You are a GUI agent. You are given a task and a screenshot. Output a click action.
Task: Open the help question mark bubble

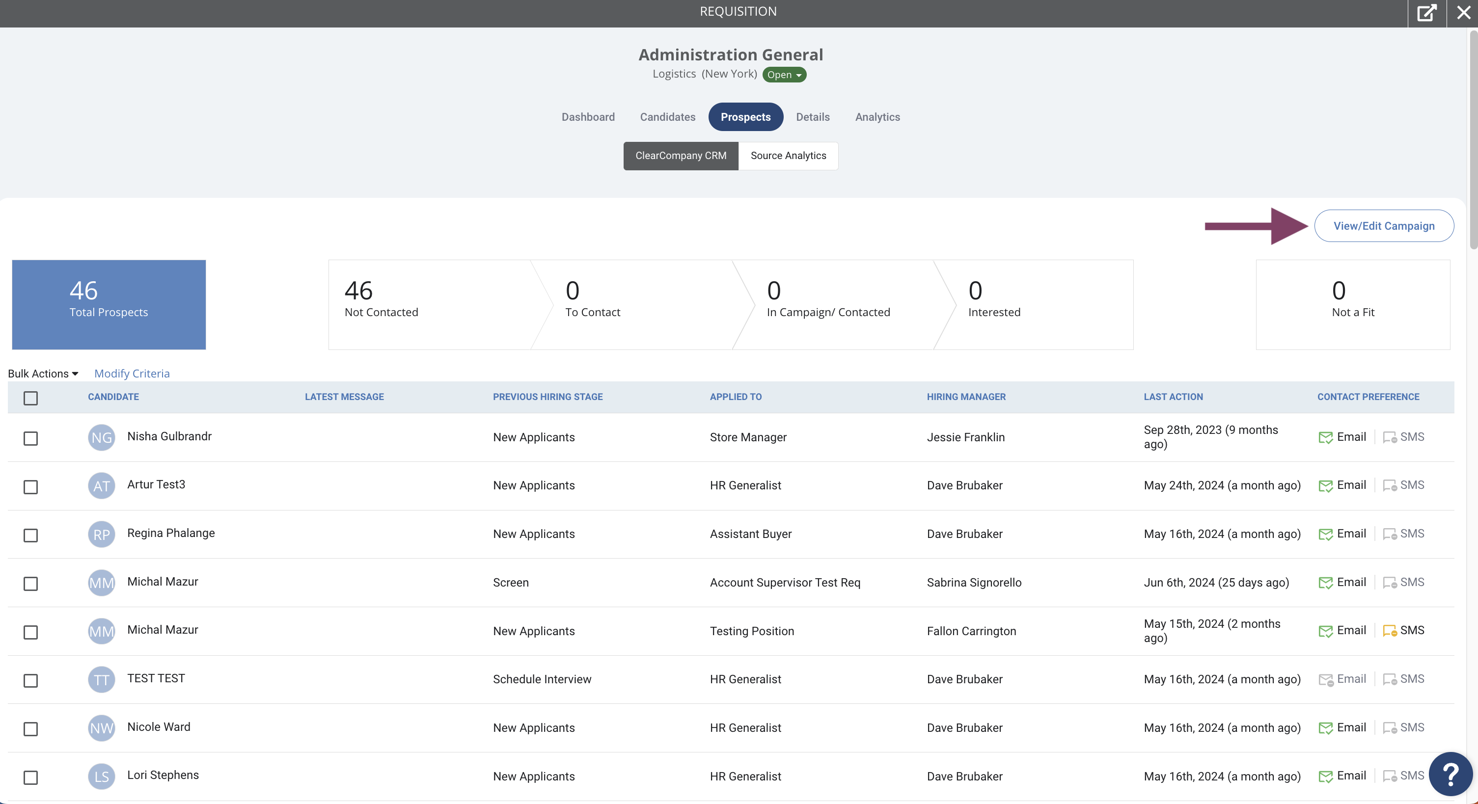point(1451,774)
